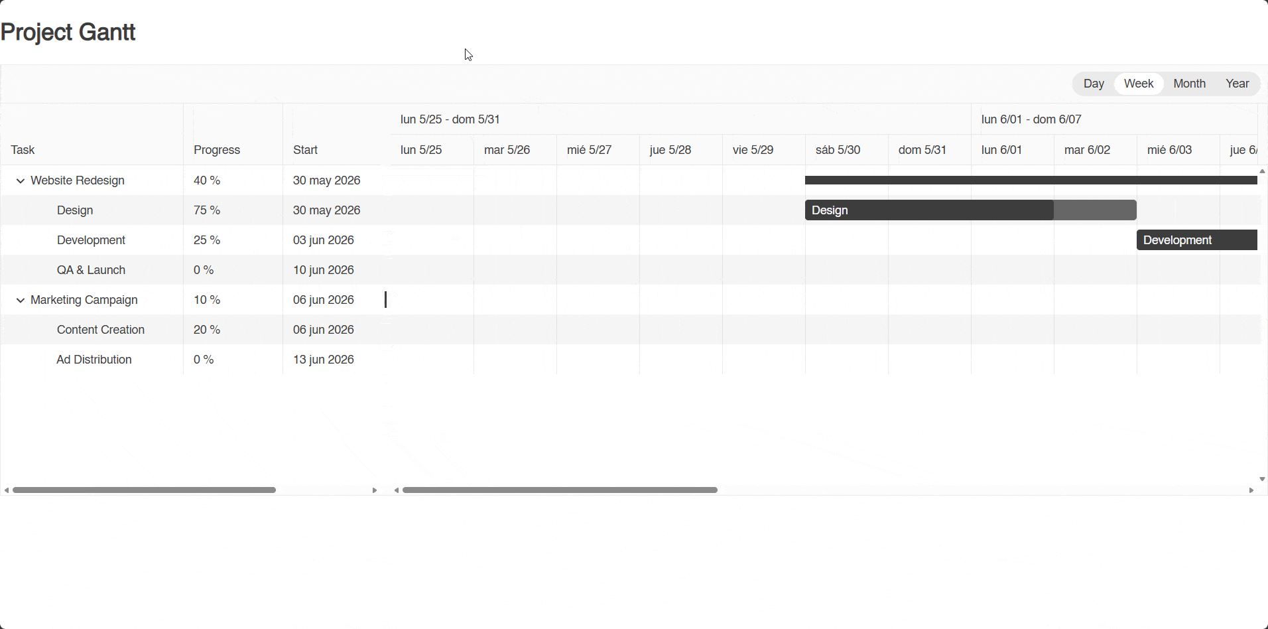Viewport: 1268px width, 629px height.
Task: Click the 25 % progress cell
Action: 233,240
